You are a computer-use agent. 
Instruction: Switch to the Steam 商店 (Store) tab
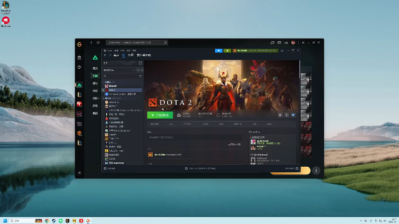point(116,55)
